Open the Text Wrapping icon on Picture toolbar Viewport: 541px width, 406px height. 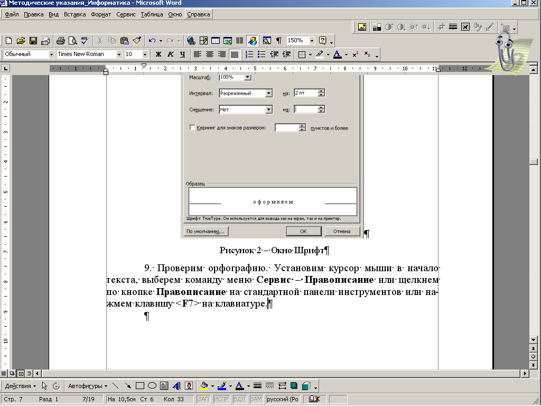pos(465,27)
